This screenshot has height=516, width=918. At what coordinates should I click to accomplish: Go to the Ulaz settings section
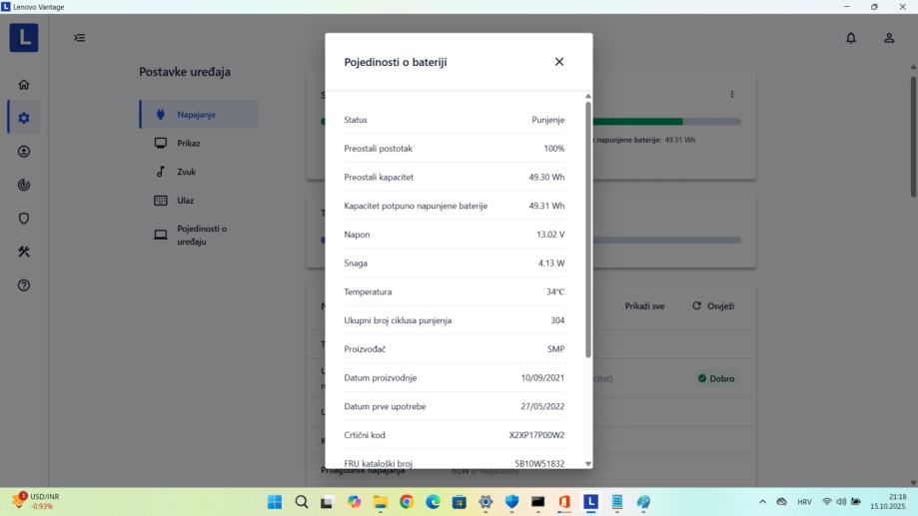[185, 201]
